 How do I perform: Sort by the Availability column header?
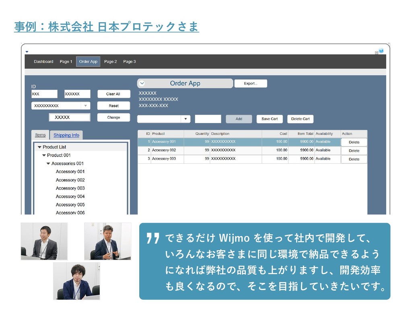(328, 134)
